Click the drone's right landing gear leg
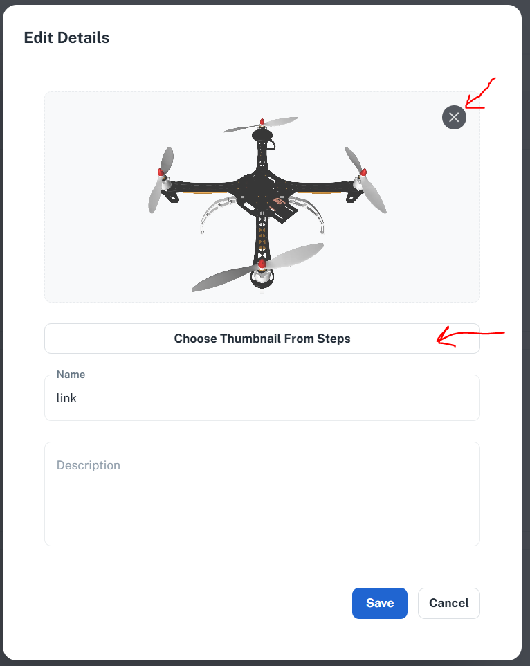This screenshot has width=530, height=666. click(x=310, y=213)
